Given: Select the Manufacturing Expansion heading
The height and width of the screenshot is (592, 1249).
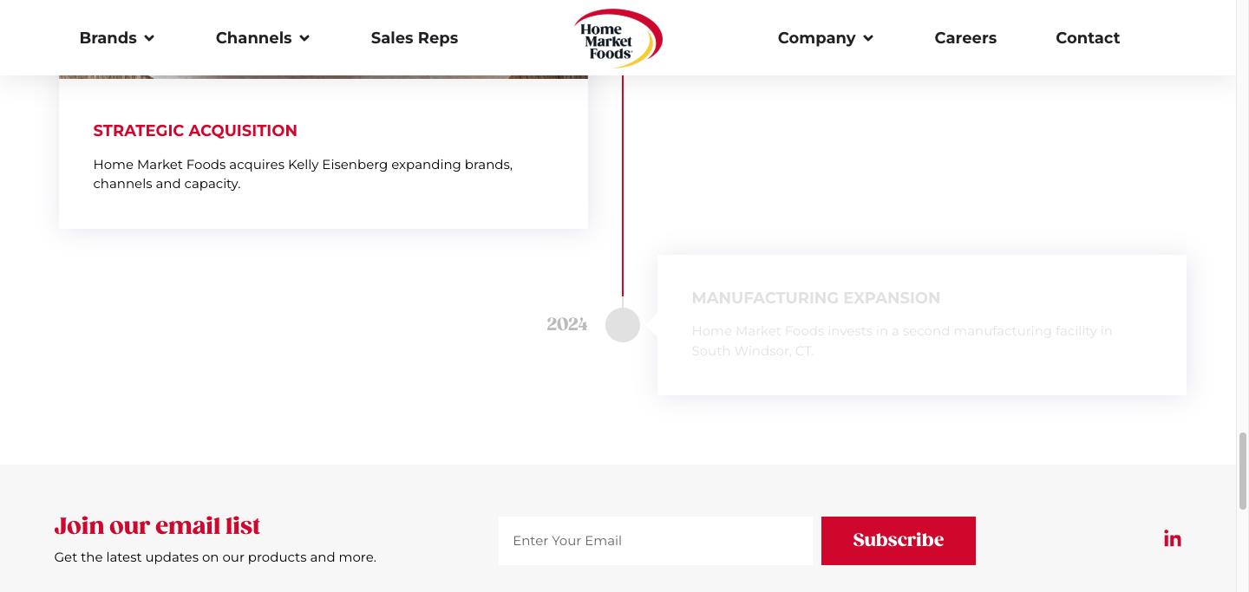Looking at the screenshot, I should point(816,298).
